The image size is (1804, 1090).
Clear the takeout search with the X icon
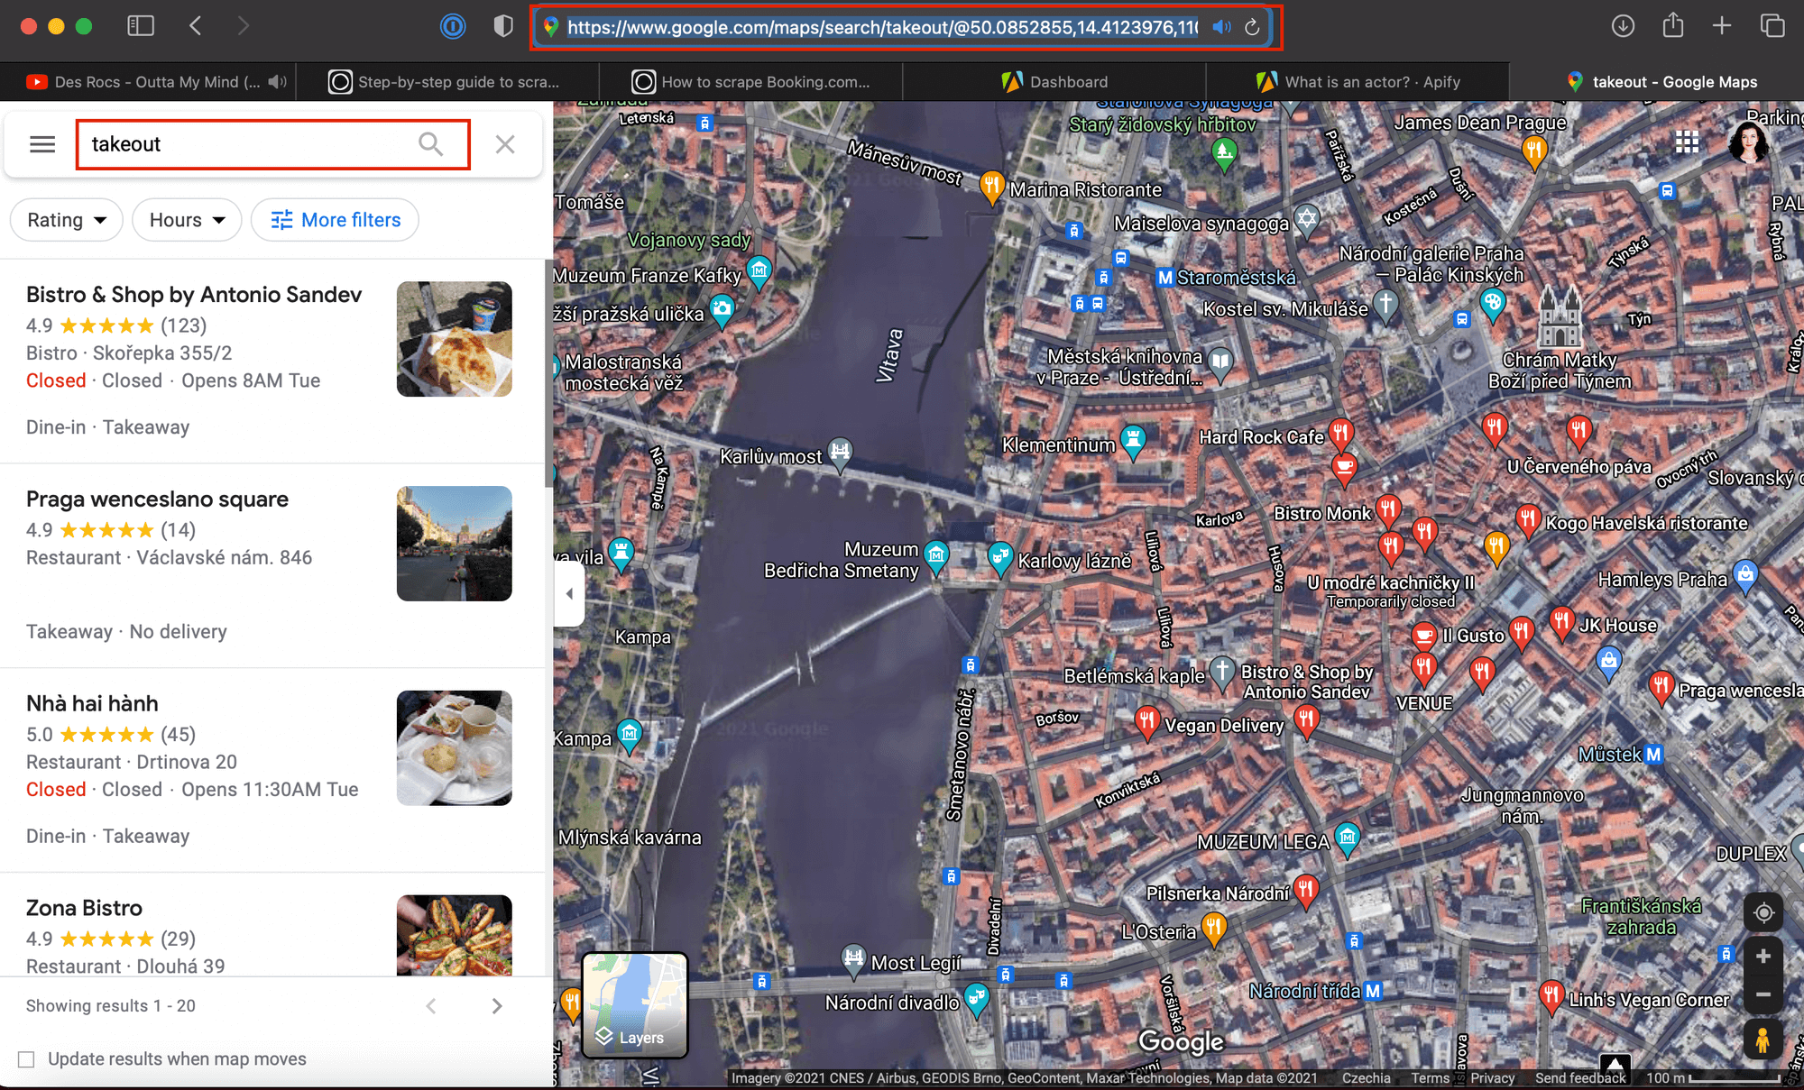coord(504,143)
